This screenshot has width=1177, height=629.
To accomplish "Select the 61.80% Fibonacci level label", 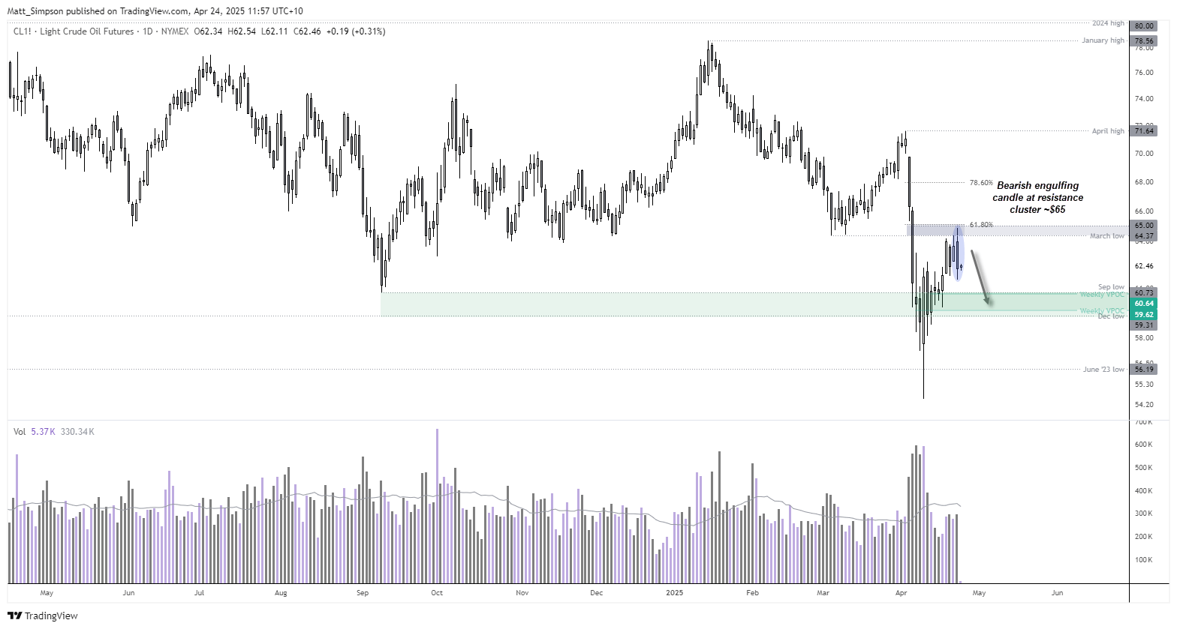I will (x=981, y=224).
